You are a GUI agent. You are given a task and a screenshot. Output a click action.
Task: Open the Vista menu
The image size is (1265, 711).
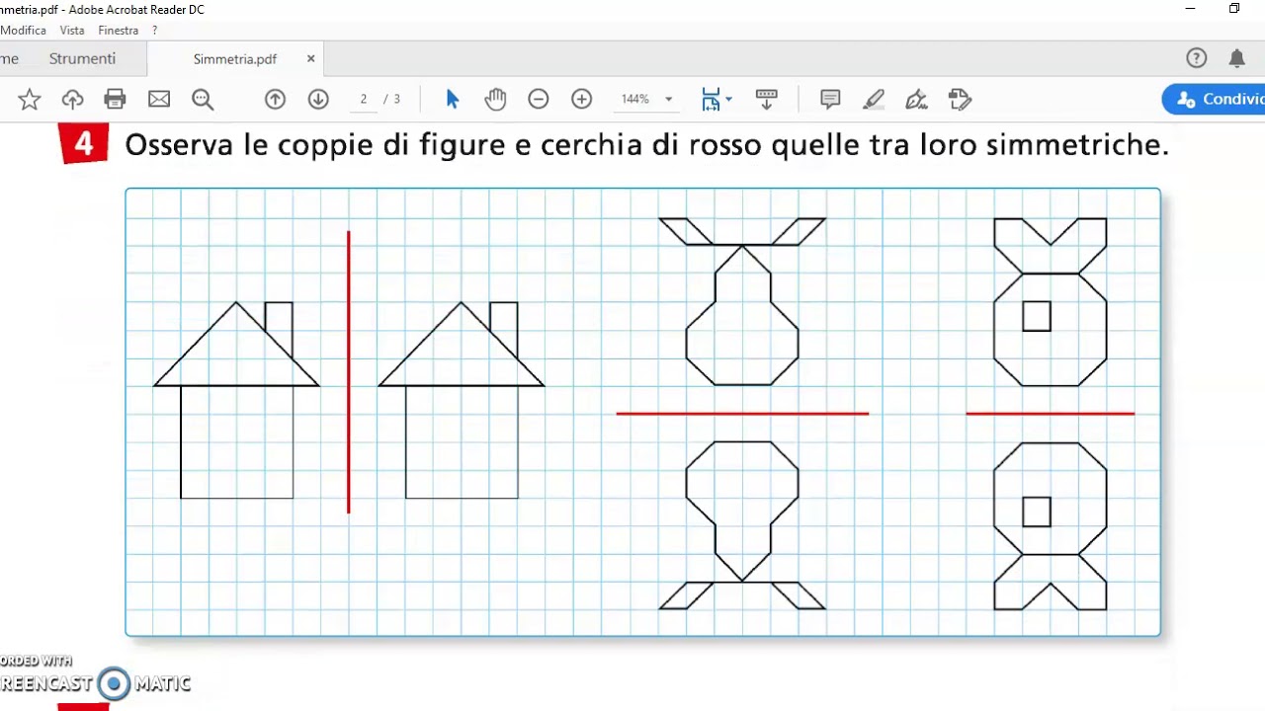pyautogui.click(x=72, y=31)
